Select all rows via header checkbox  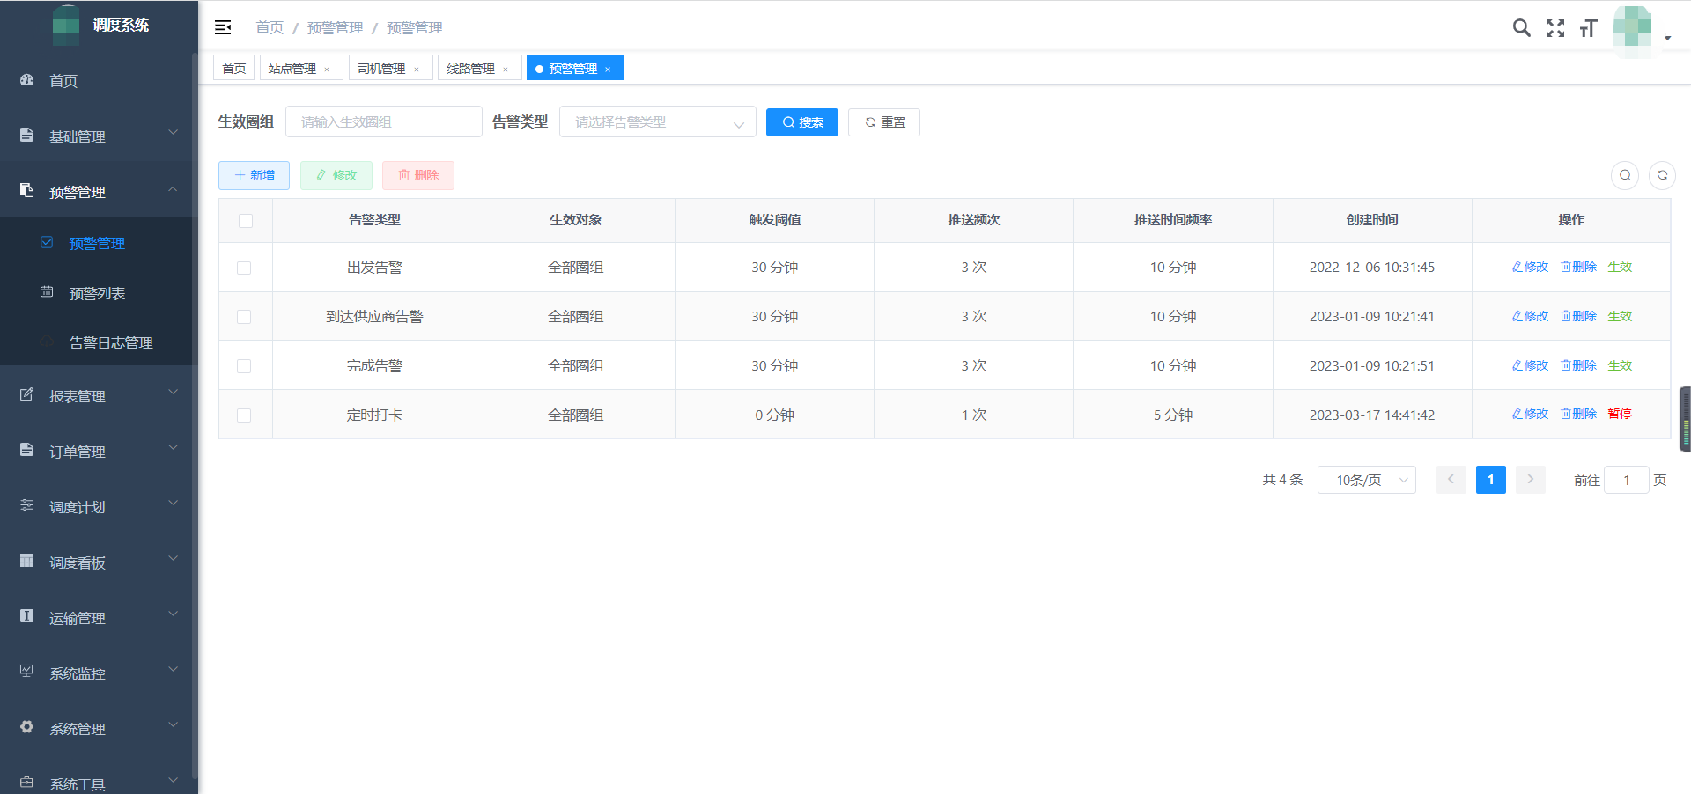point(246,221)
